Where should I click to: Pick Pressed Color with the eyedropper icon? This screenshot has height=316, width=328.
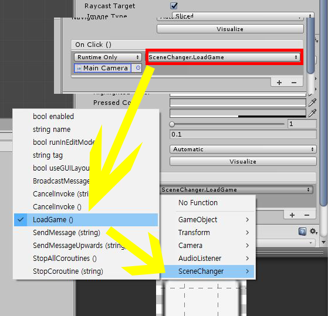coord(312,102)
